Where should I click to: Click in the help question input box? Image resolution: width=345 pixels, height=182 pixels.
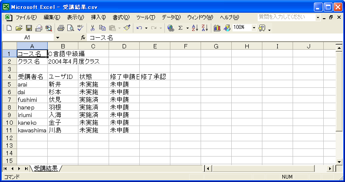coord(287,17)
